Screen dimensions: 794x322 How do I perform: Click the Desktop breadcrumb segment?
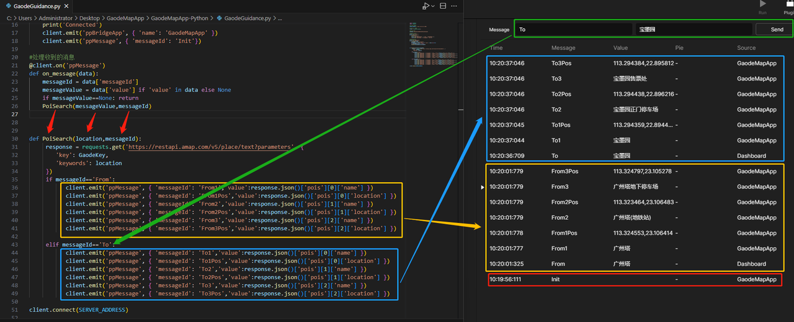pyautogui.click(x=90, y=19)
